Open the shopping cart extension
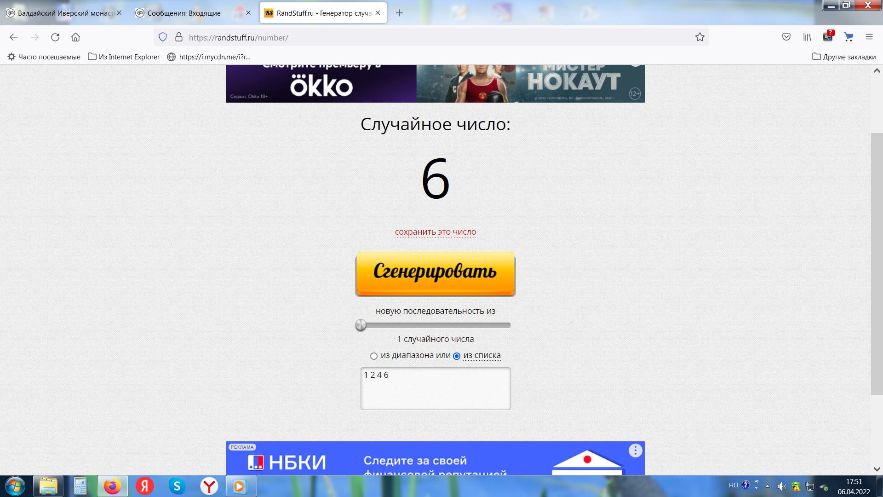 [849, 37]
